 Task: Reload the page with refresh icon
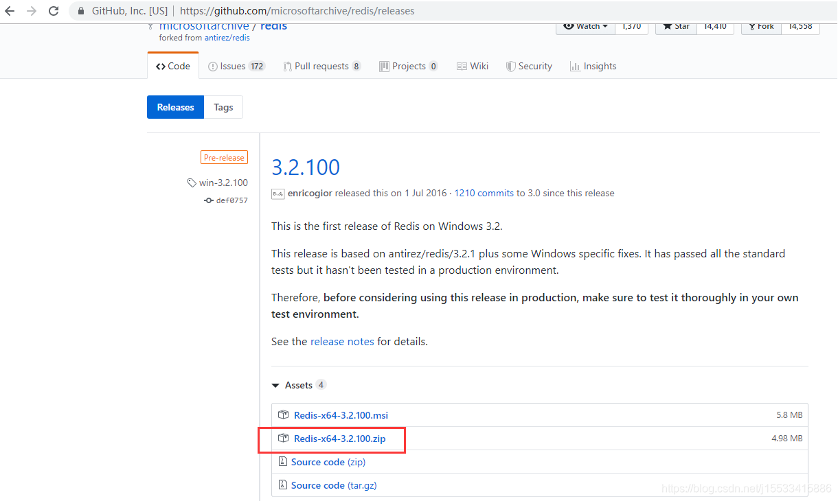[x=53, y=11]
